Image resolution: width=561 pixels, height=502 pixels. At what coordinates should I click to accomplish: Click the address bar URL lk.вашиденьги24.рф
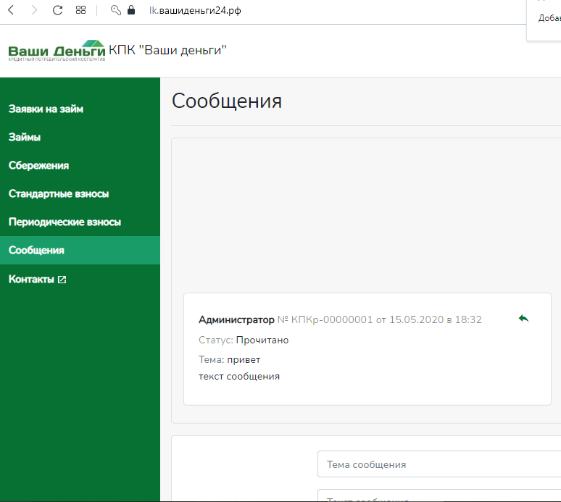(x=195, y=10)
